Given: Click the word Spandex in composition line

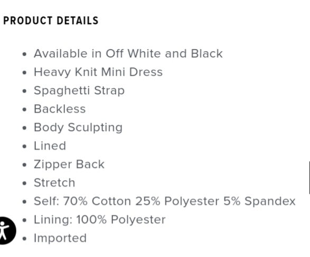Looking at the screenshot, I should point(270,201).
